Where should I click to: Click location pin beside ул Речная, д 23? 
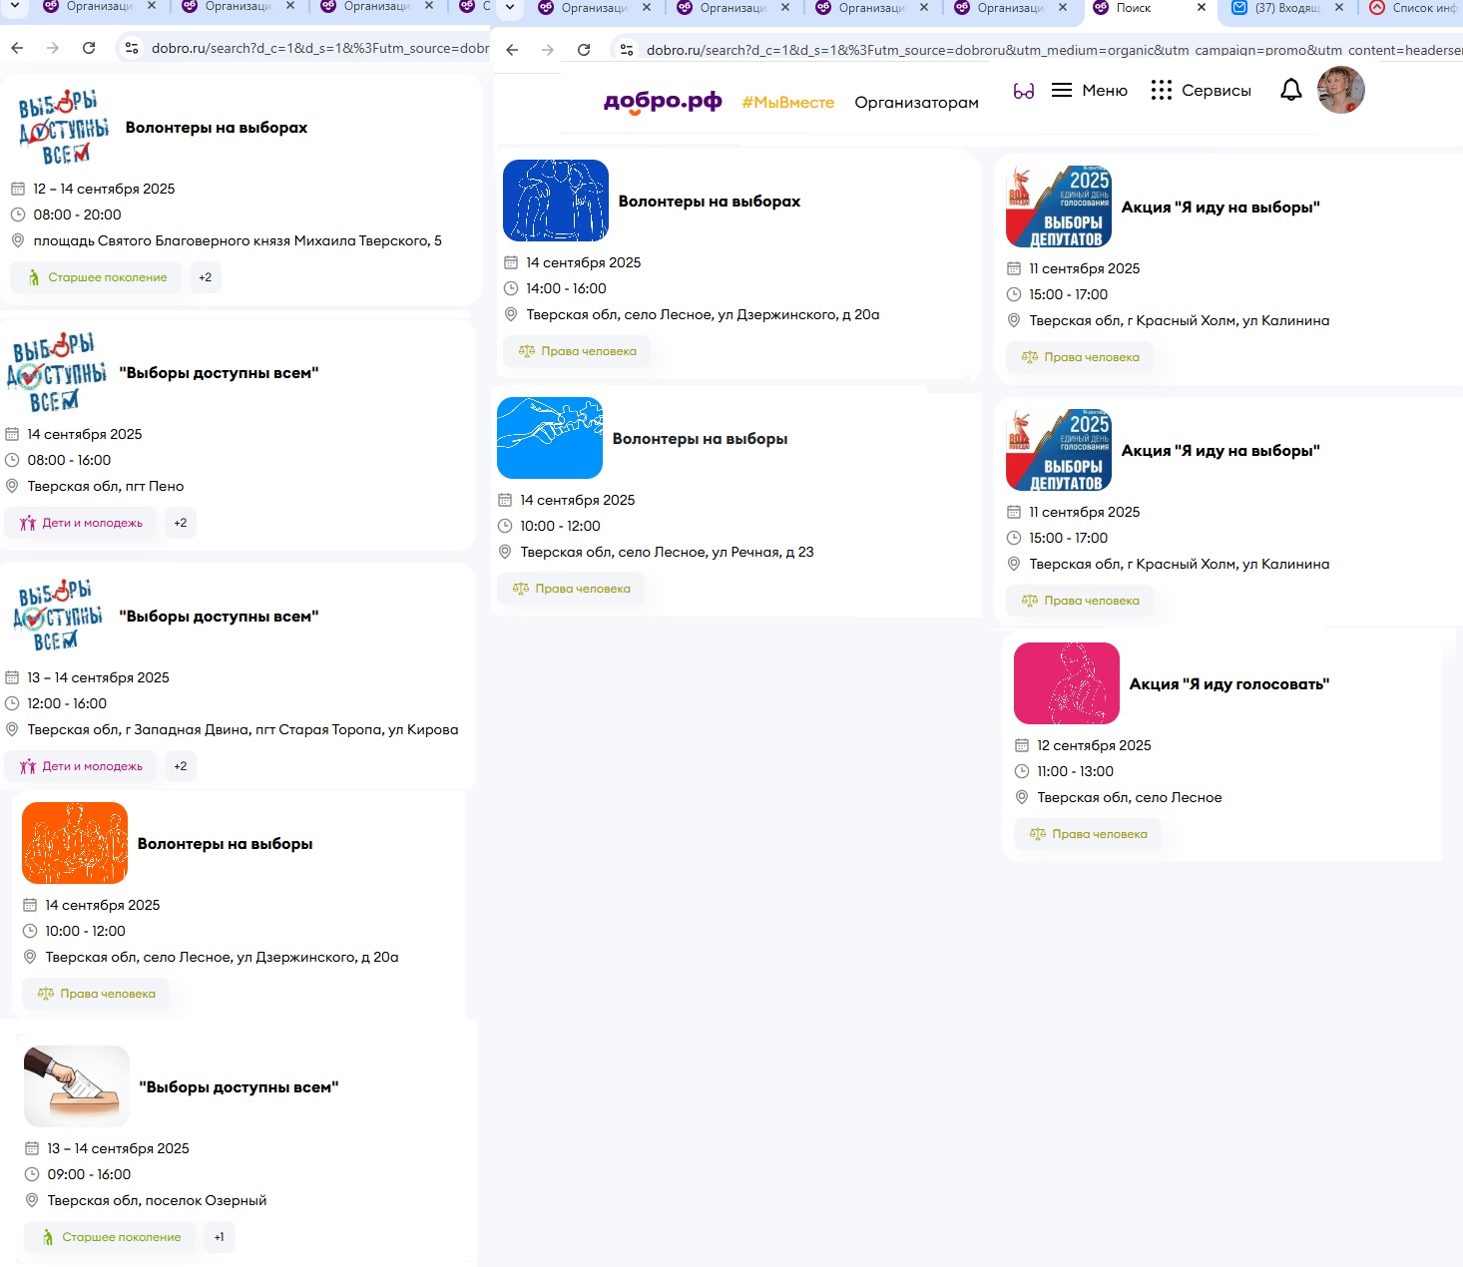pos(505,552)
